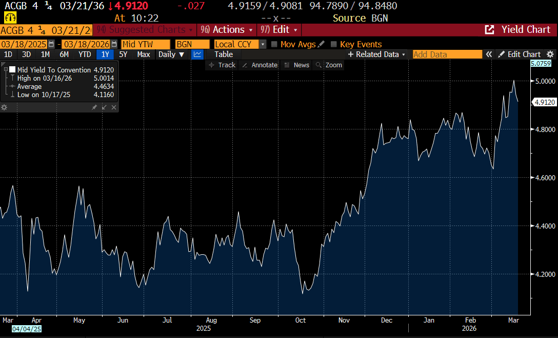Enable the Key Events checkbox
558x338 pixels.
pos(334,44)
